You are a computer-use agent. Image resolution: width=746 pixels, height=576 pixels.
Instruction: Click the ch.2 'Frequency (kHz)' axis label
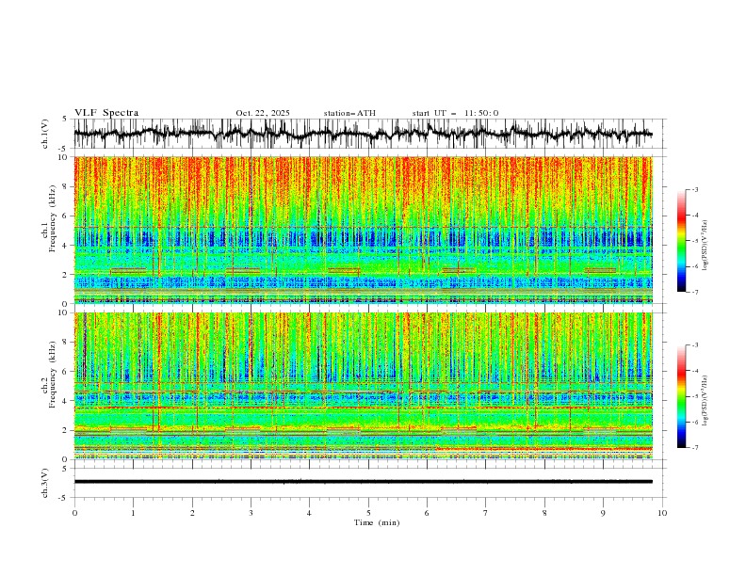[x=52, y=375]
